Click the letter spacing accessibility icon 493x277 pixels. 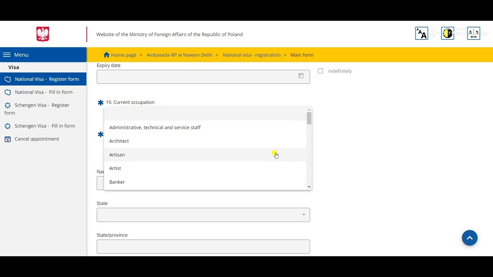coord(473,33)
